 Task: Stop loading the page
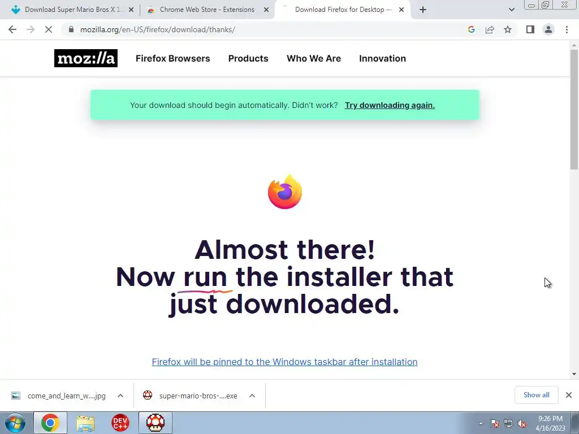coord(49,29)
